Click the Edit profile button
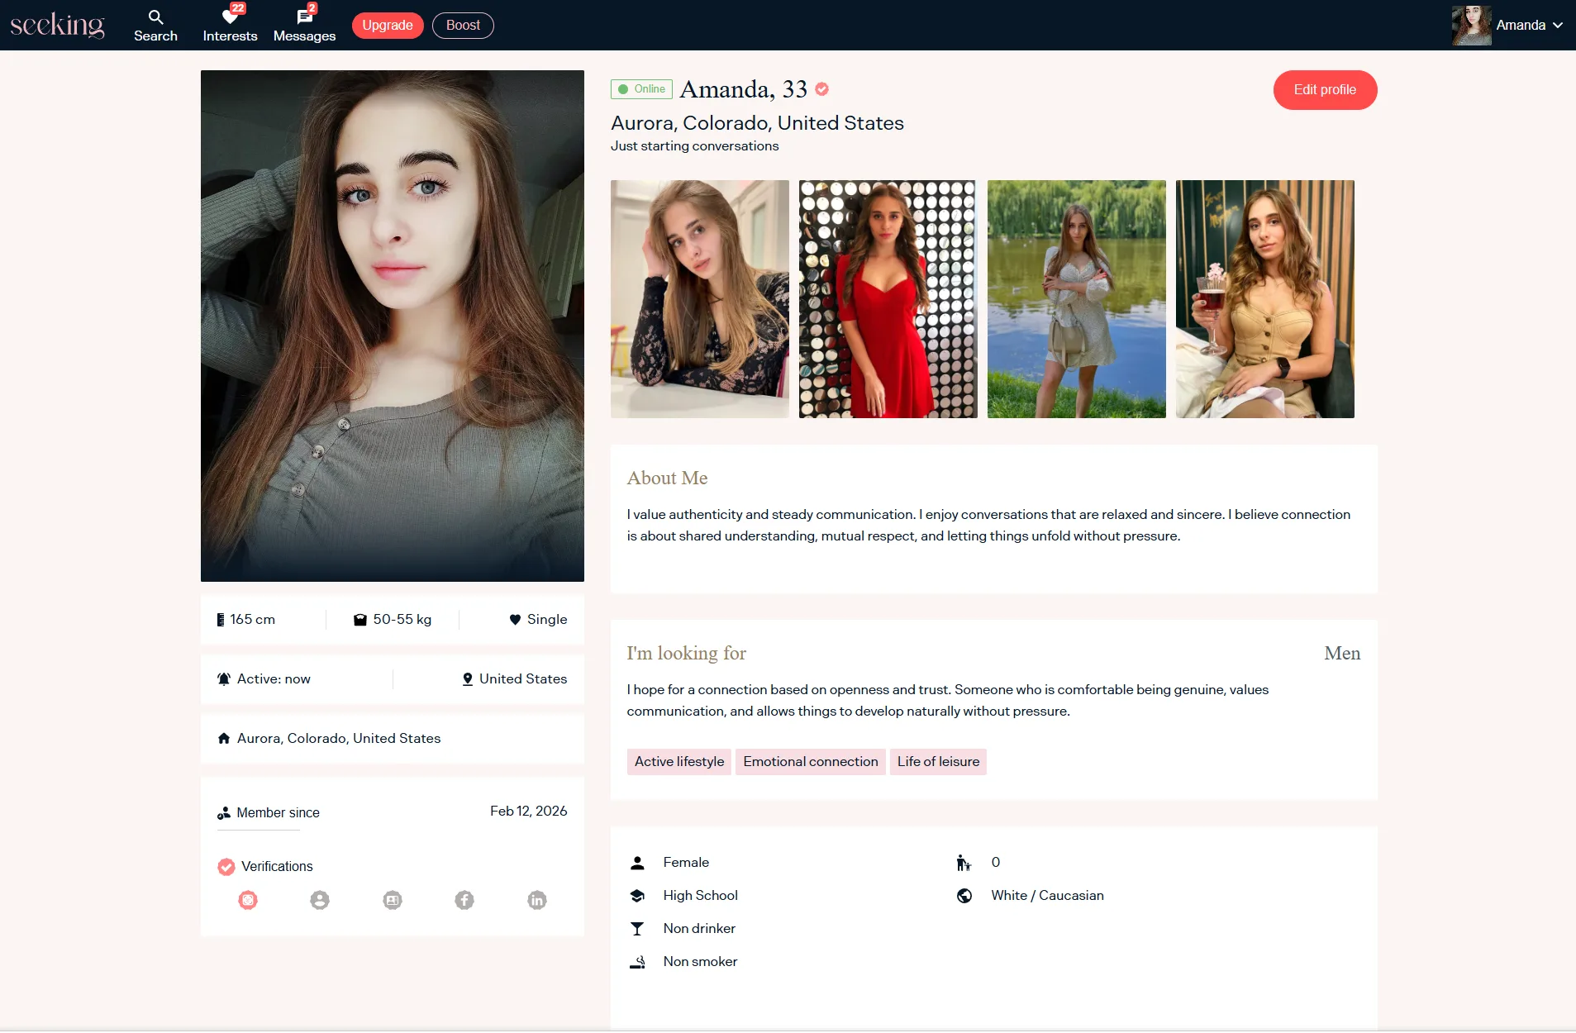The image size is (1576, 1033). pyautogui.click(x=1325, y=90)
